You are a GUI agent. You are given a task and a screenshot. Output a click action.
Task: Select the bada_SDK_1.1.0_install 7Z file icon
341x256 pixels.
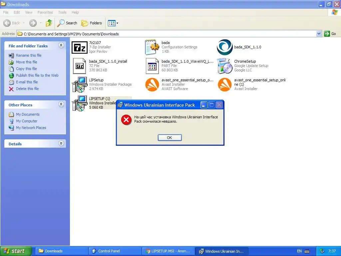tap(80, 66)
